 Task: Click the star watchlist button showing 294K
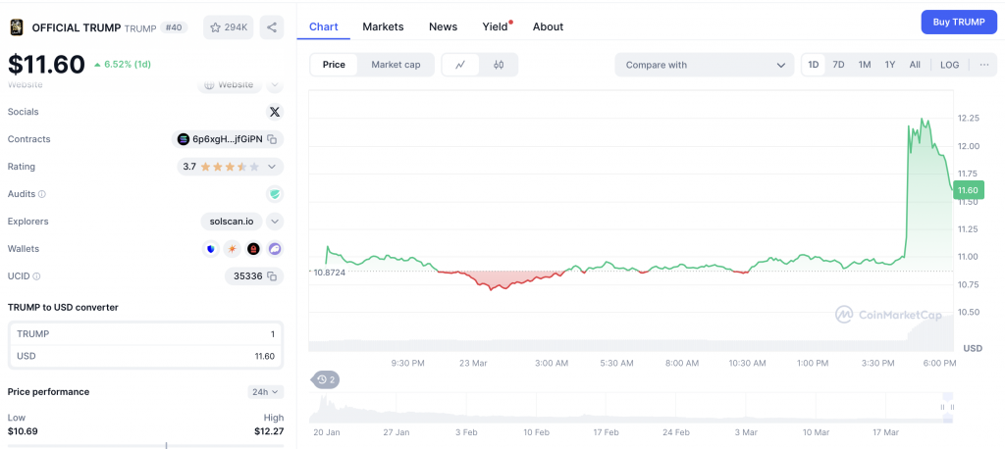tap(228, 27)
